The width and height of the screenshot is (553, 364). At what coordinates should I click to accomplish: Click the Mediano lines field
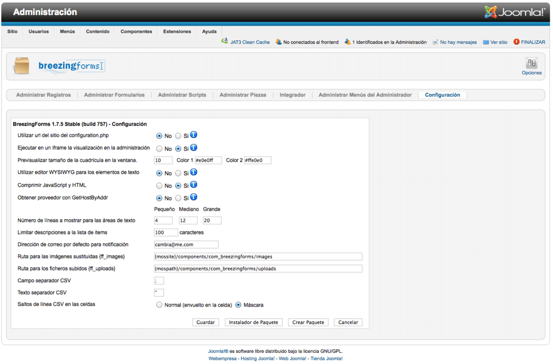coord(188,221)
